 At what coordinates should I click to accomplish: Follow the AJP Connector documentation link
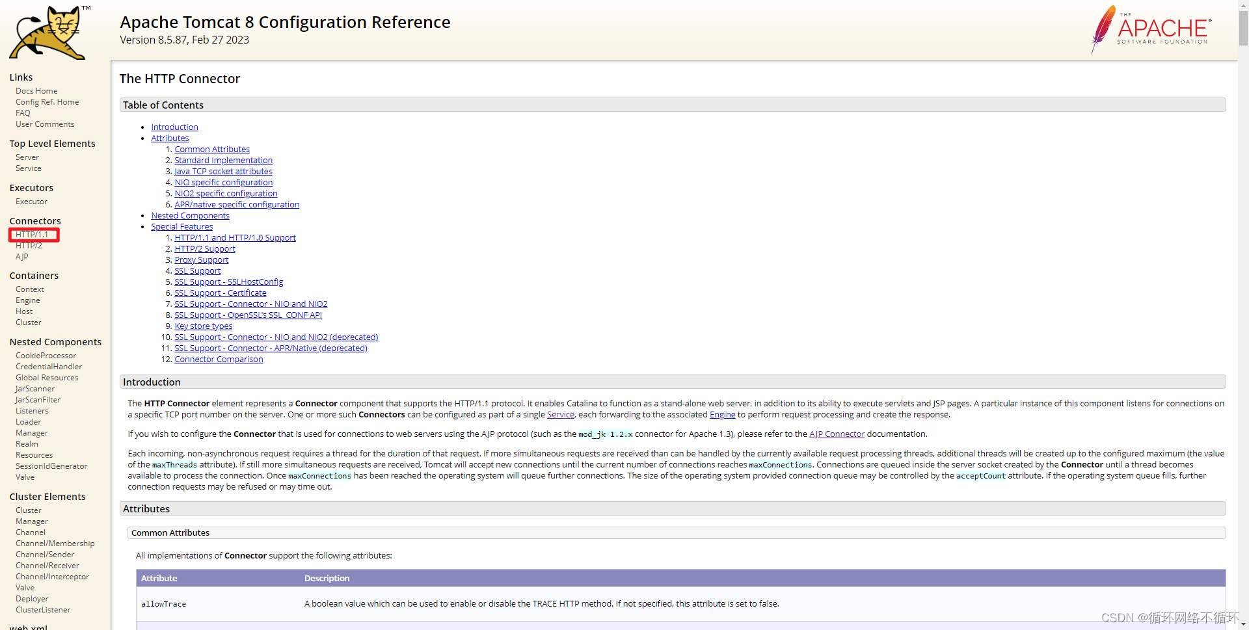[x=837, y=434]
